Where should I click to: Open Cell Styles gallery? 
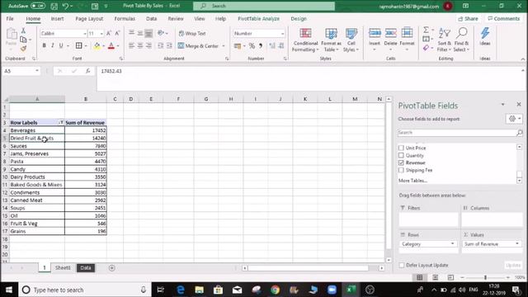(x=351, y=40)
